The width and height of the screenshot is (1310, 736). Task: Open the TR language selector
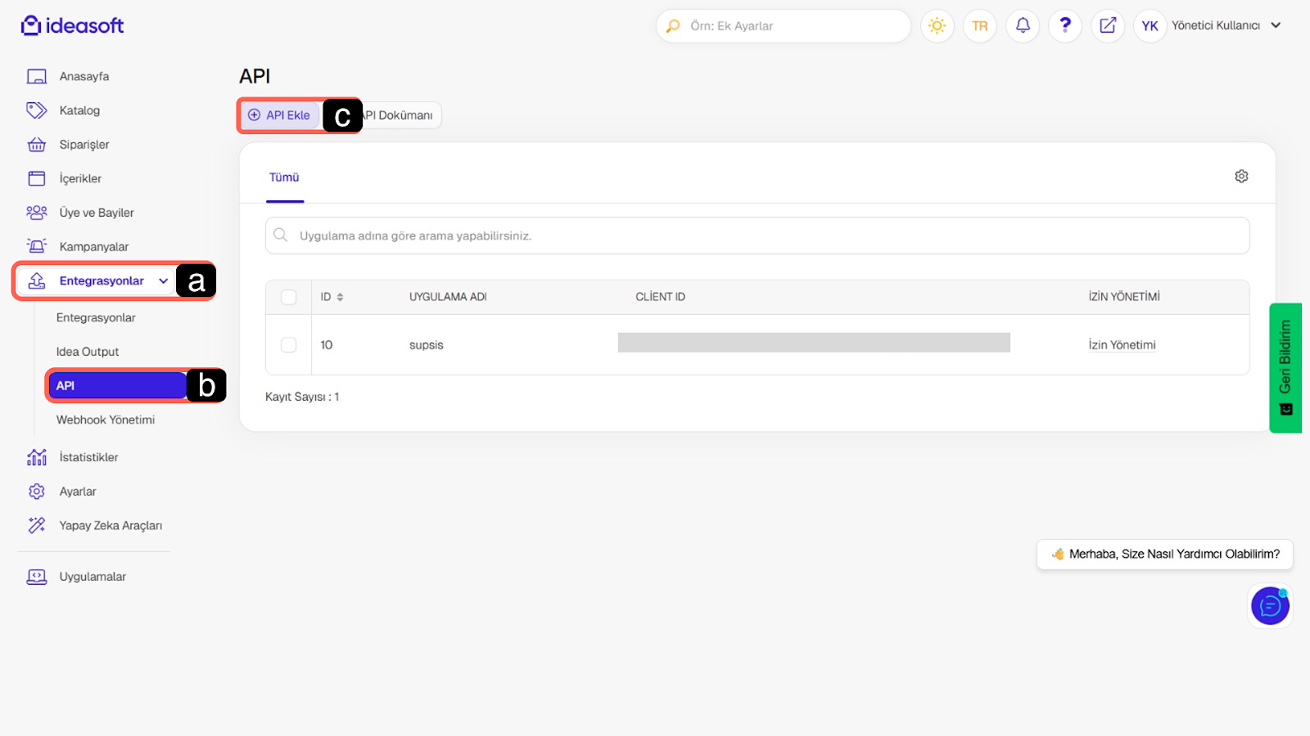(980, 26)
